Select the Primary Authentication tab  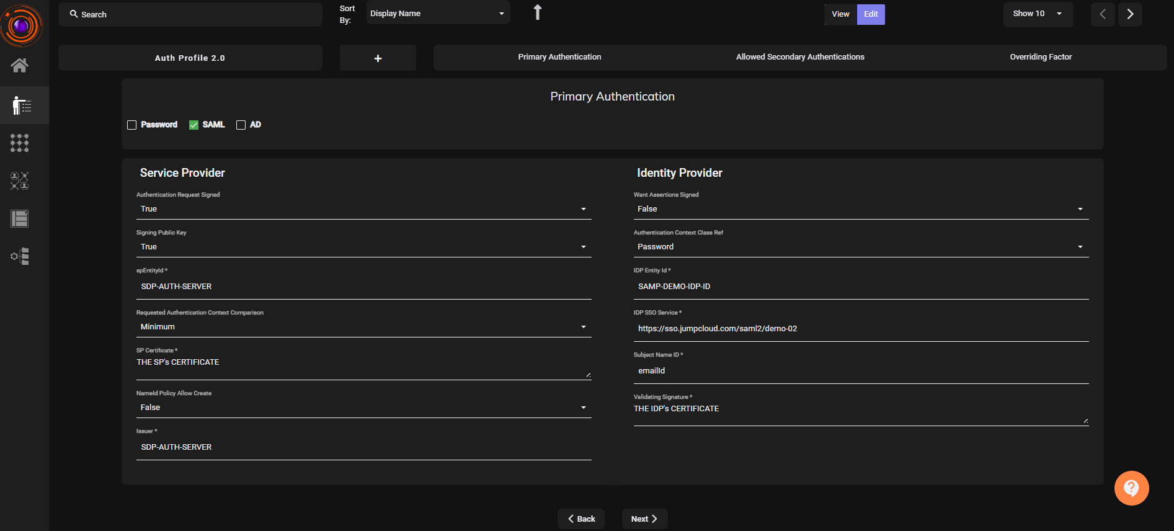pyautogui.click(x=559, y=57)
